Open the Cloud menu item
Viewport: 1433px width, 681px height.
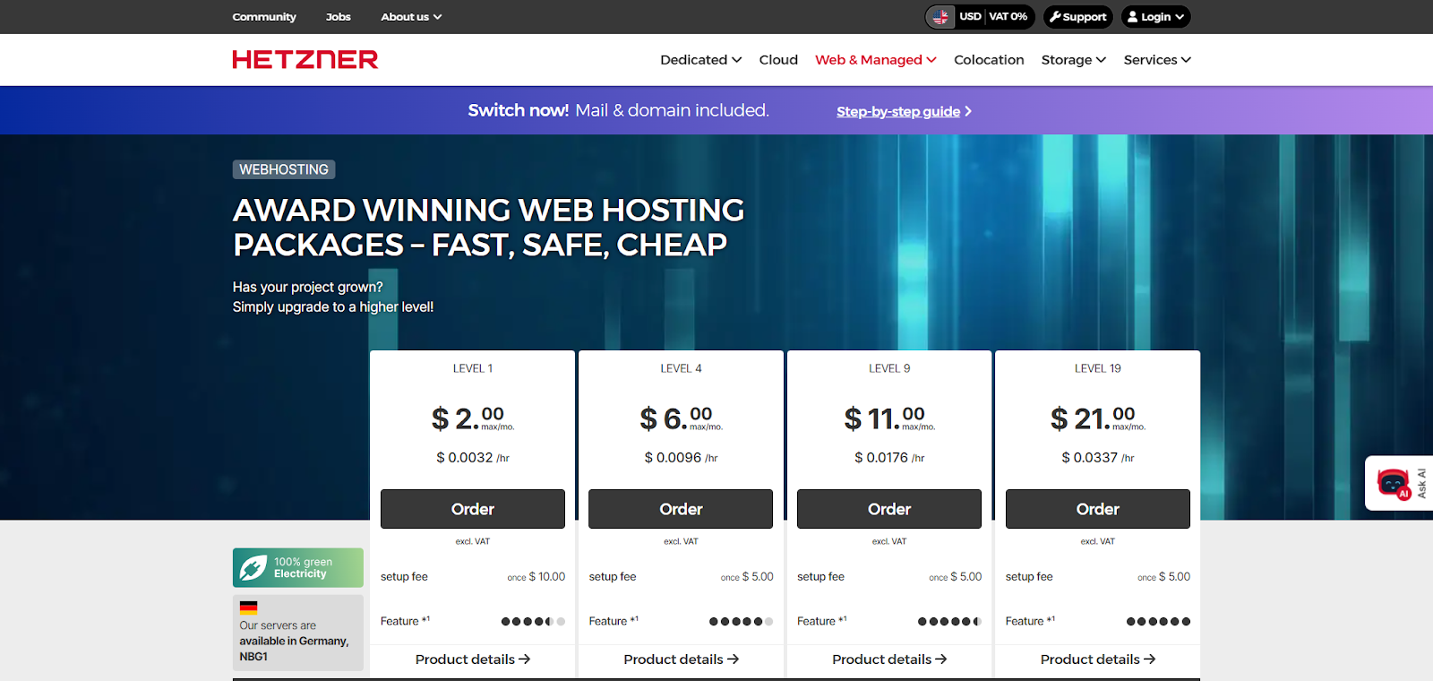click(x=778, y=60)
